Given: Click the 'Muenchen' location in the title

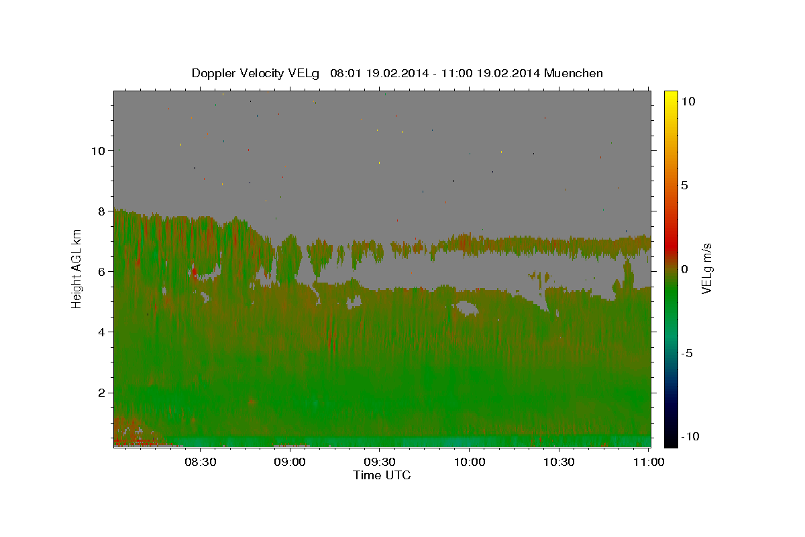Looking at the screenshot, I should 574,73.
